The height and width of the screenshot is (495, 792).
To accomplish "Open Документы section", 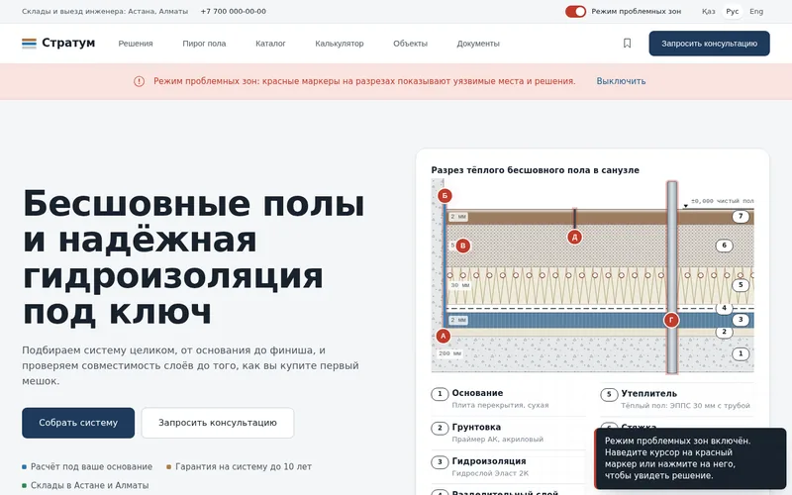I will (x=478, y=44).
